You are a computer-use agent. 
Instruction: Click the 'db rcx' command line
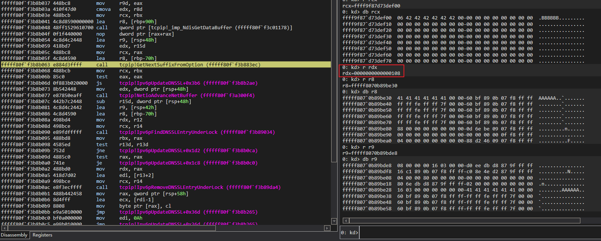click(361, 12)
